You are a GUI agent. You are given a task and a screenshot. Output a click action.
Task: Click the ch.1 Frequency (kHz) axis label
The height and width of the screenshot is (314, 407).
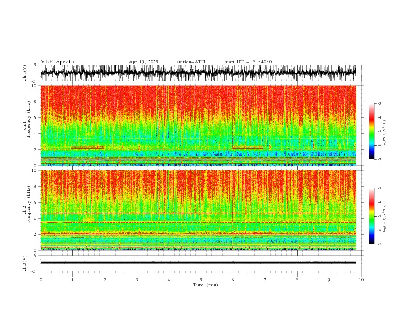point(27,120)
